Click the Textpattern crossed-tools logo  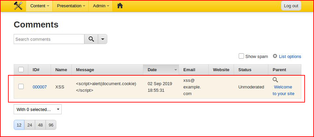click(18, 6)
